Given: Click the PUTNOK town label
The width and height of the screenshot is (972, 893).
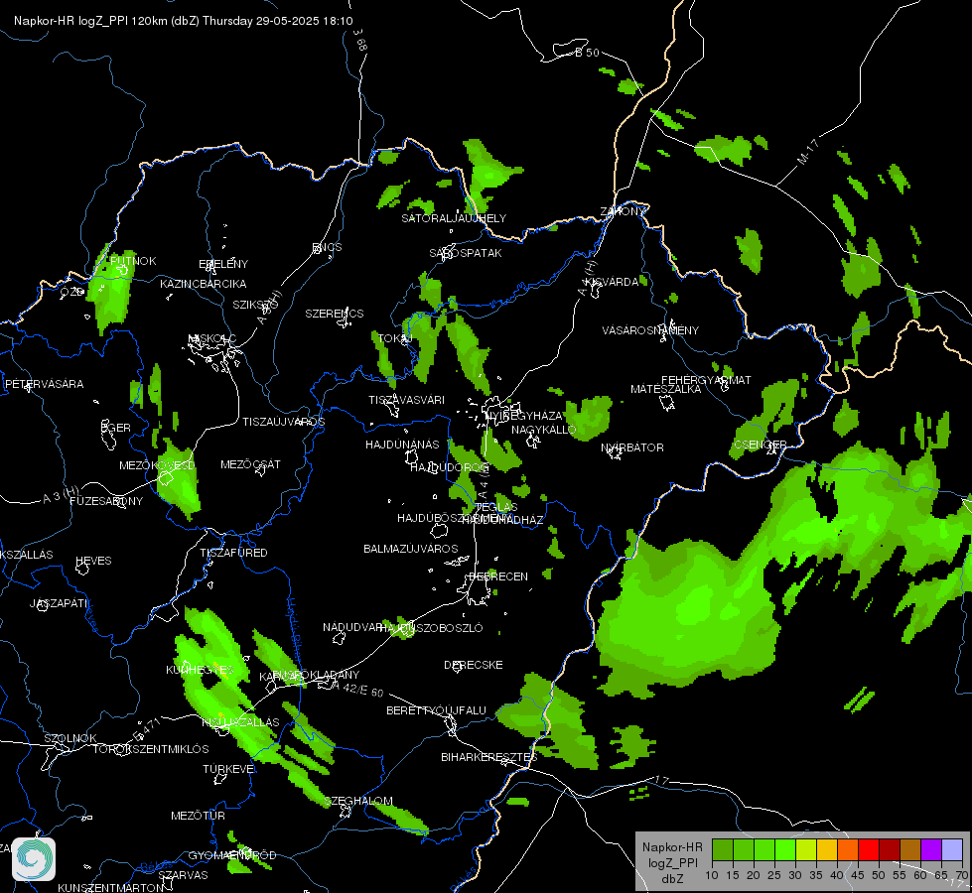Looking at the screenshot, I should [133, 261].
